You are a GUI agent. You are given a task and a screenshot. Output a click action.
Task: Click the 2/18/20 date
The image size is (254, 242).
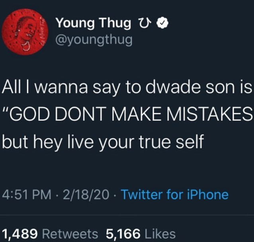(x=86, y=195)
